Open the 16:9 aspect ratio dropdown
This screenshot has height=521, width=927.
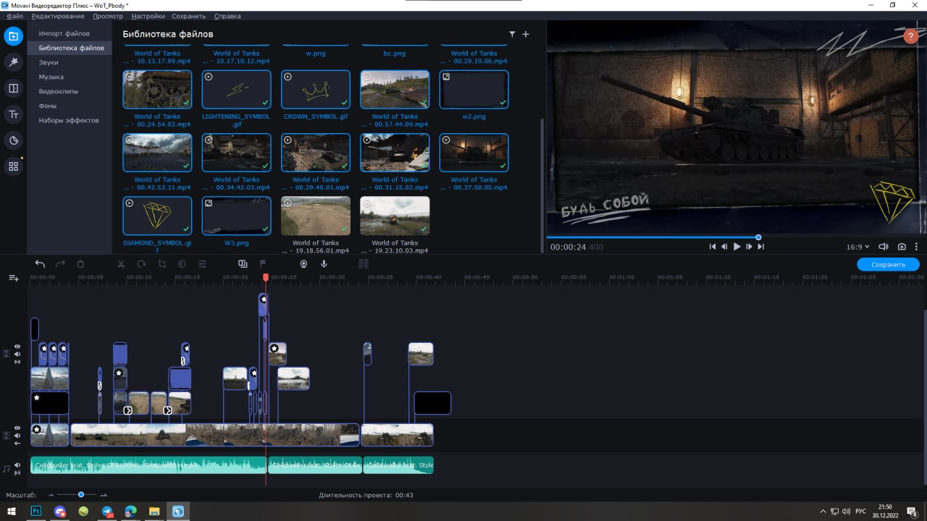(857, 247)
